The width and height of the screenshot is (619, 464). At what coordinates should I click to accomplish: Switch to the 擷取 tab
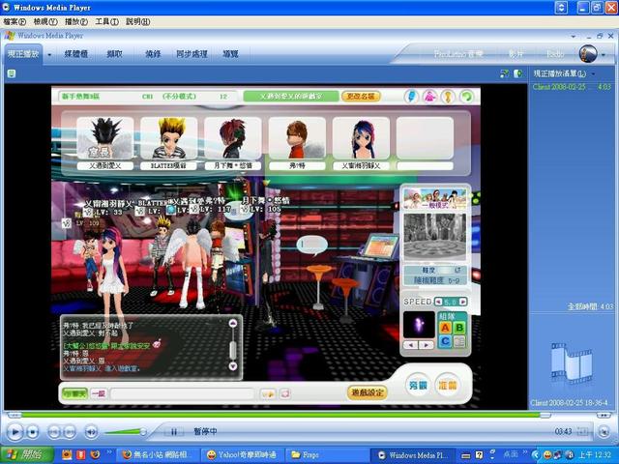114,54
